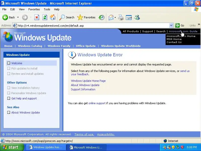
Task: Select Personalize Windows Update
Action: click(x=29, y=93)
